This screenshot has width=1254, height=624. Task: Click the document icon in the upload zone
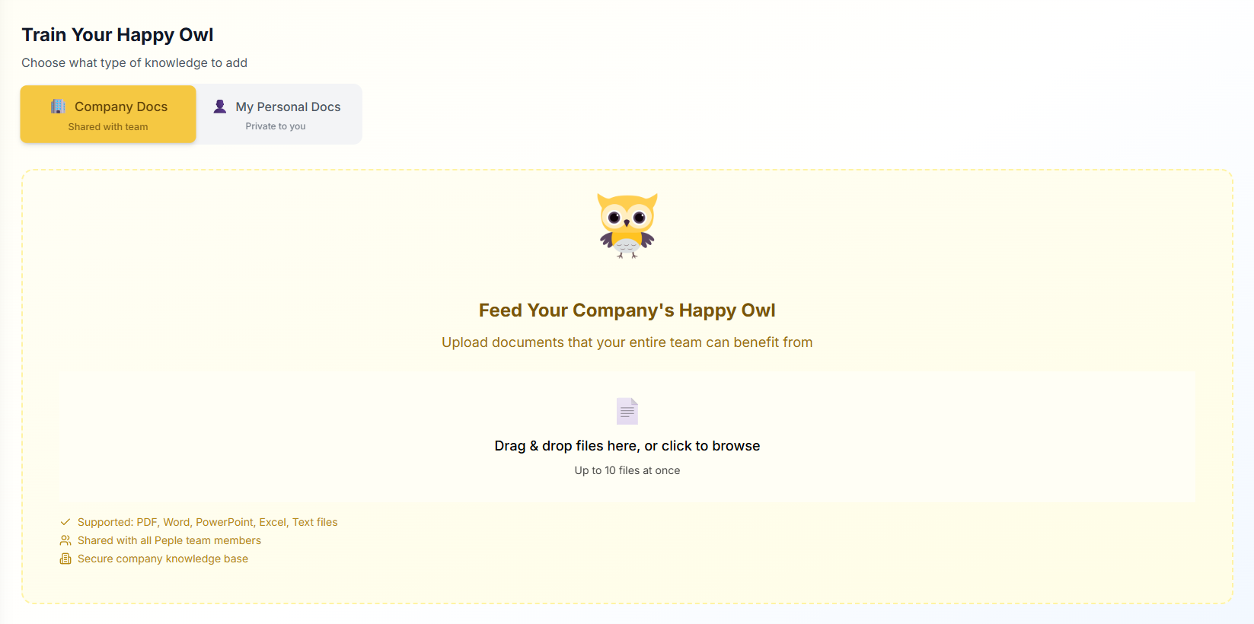click(627, 410)
